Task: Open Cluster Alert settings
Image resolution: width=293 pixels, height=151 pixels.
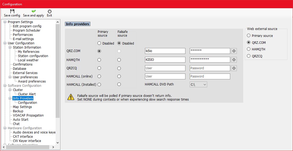Action: tap(27, 94)
